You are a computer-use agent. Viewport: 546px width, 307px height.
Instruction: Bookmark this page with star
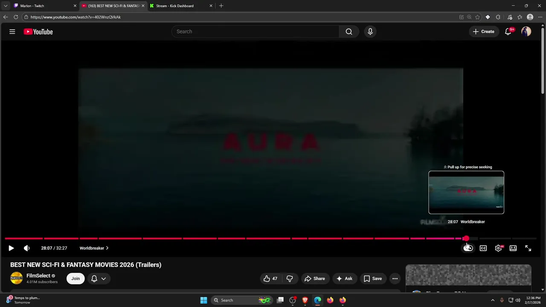[x=477, y=17]
